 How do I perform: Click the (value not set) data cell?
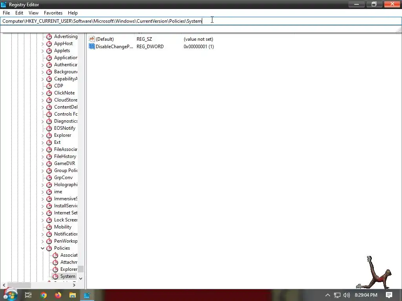(x=198, y=39)
